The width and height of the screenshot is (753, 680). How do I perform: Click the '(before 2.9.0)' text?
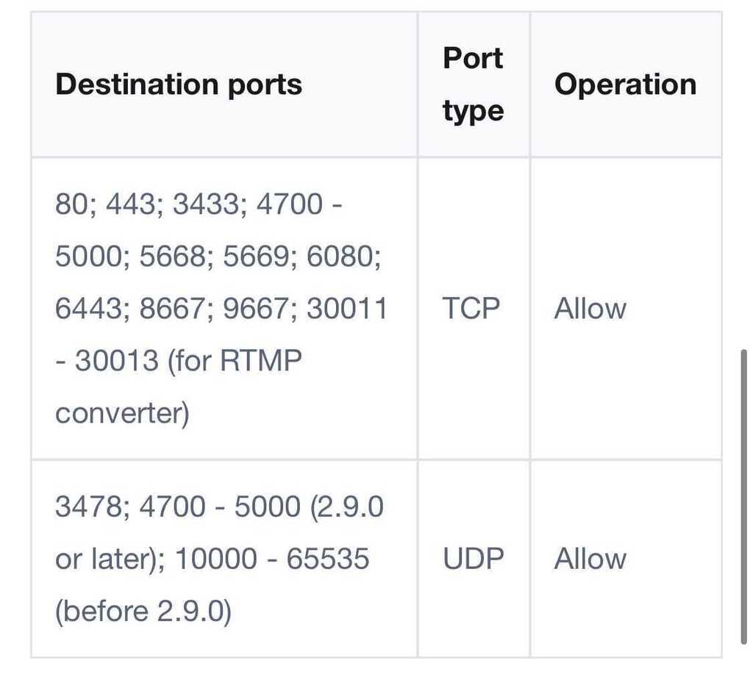[x=143, y=611]
